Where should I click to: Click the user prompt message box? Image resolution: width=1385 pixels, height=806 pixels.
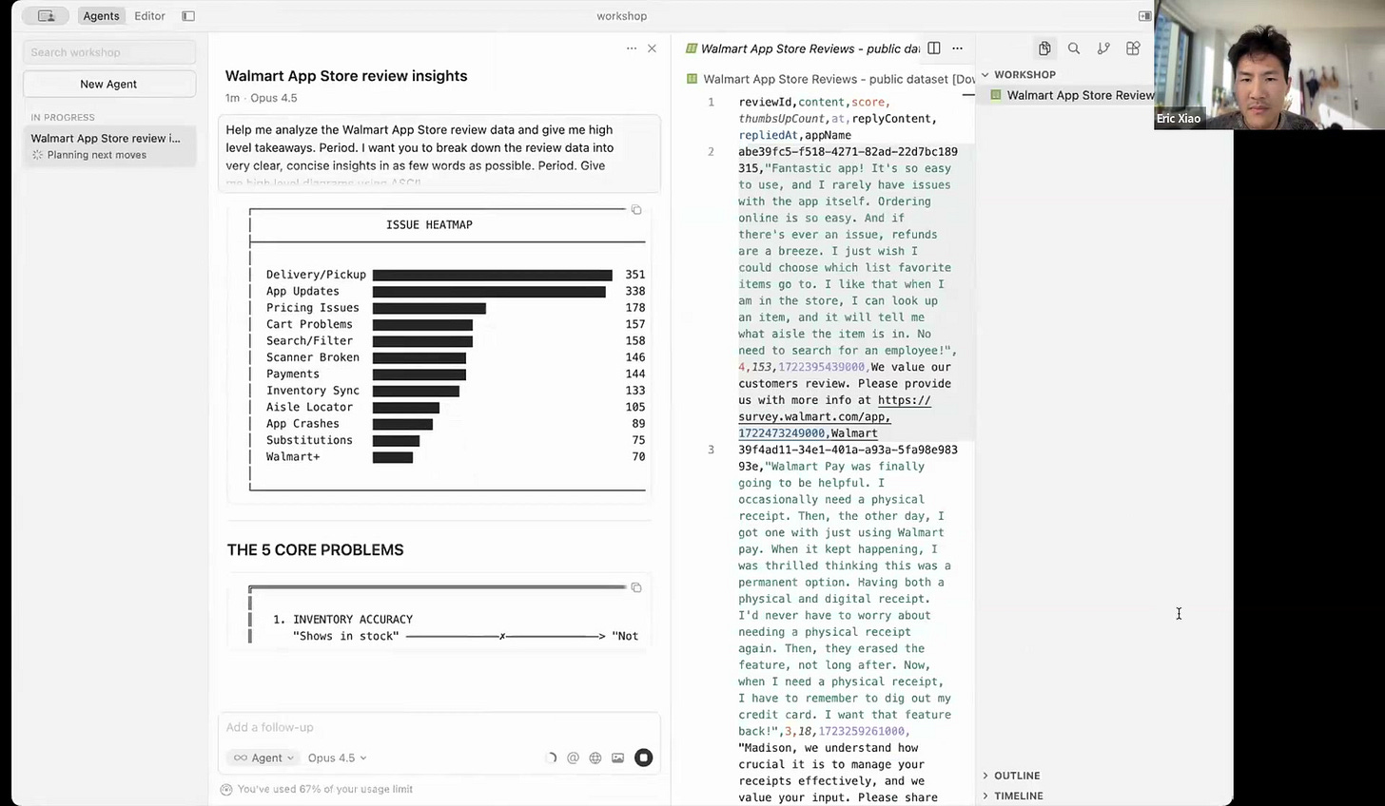pos(439,153)
